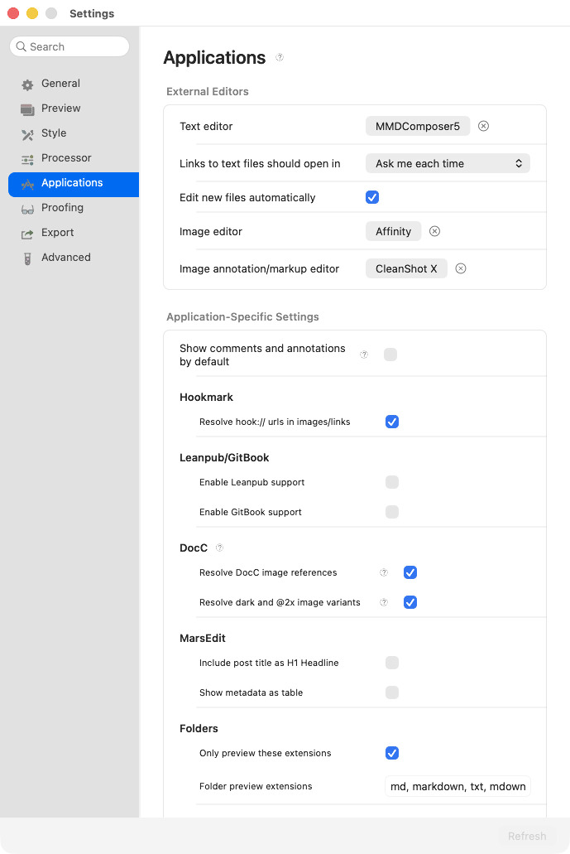Viewport: 570px width, 854px height.
Task: Toggle Show comments and annotations by default
Action: (x=390, y=355)
